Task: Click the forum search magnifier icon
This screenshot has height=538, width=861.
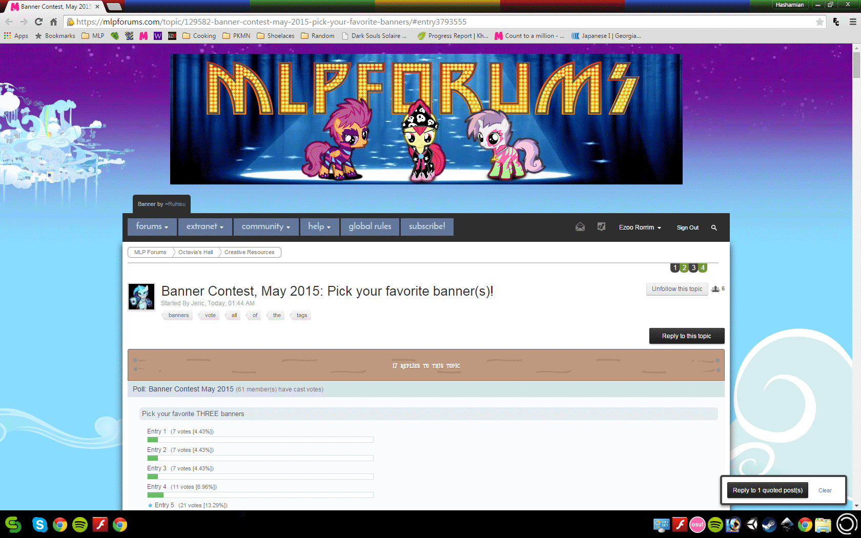Action: click(x=714, y=227)
